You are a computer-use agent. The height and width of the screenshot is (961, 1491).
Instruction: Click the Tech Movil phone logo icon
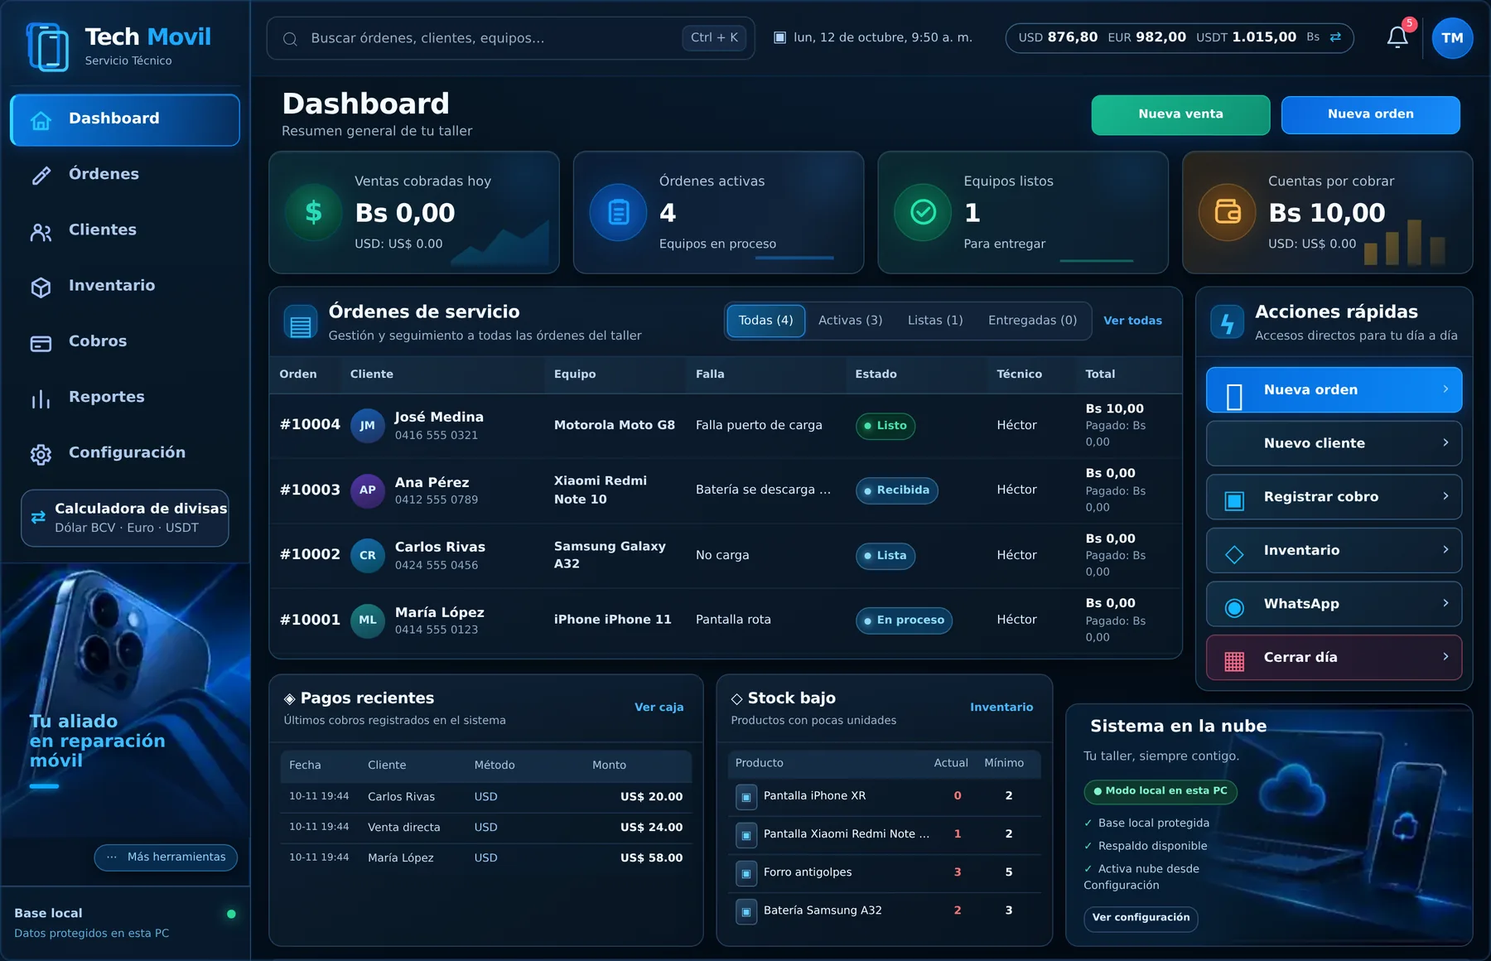48,47
